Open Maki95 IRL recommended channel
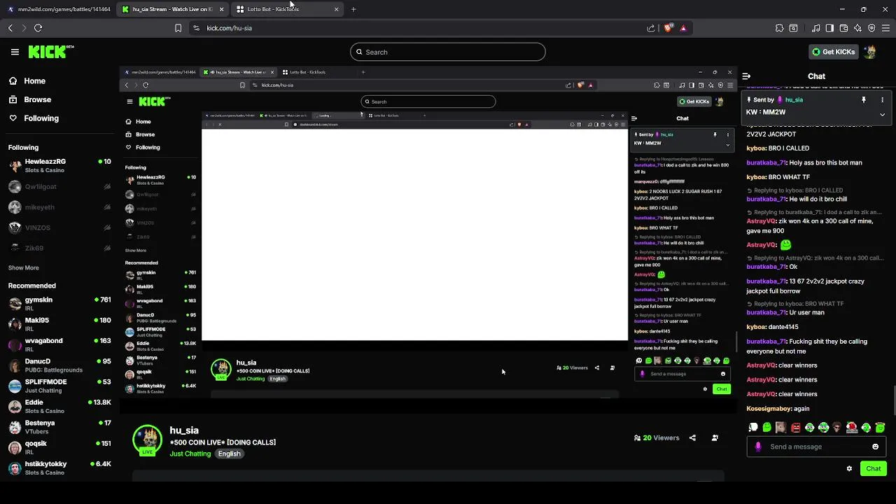The width and height of the screenshot is (896, 504). (x=59, y=324)
